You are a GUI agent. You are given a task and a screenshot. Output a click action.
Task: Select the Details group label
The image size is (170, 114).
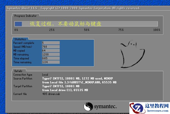(18, 71)
